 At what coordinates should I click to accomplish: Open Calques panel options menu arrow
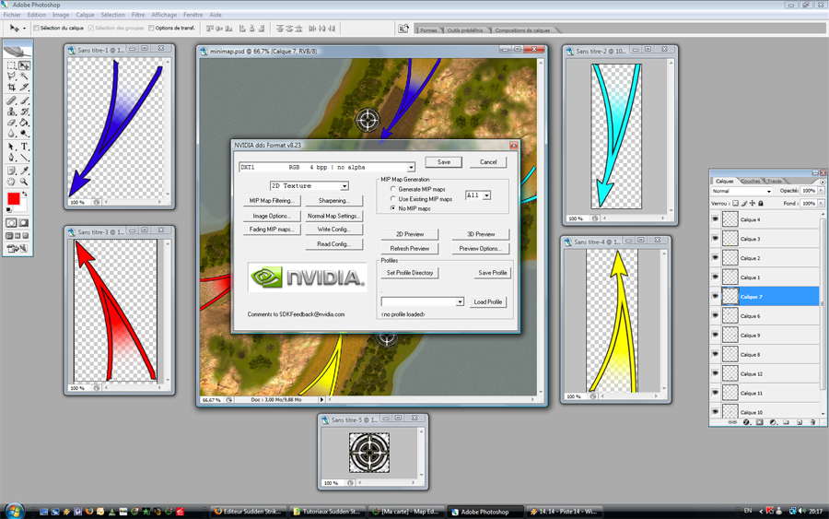pyautogui.click(x=823, y=182)
